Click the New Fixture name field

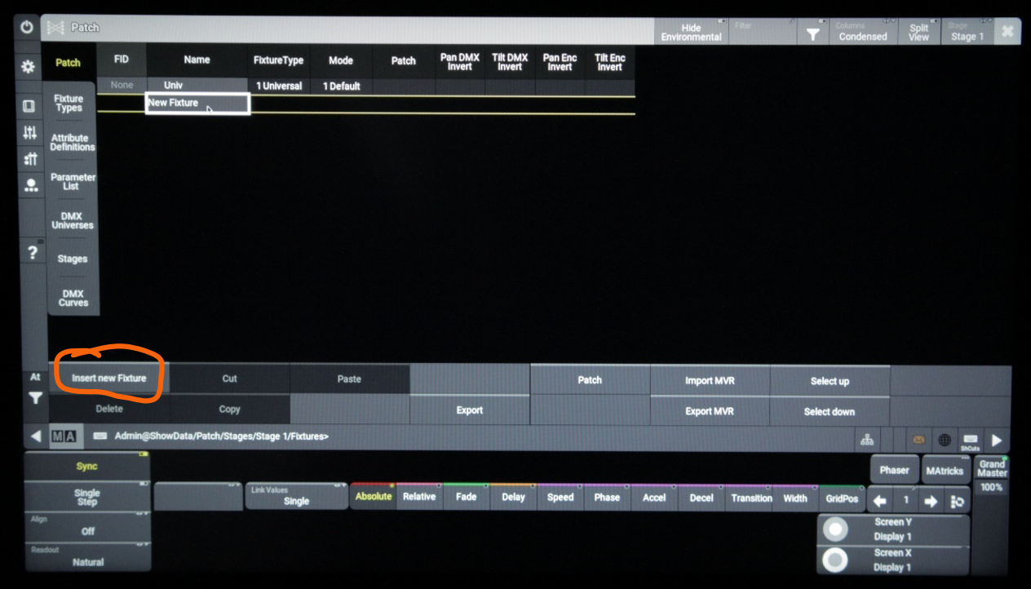click(x=197, y=104)
